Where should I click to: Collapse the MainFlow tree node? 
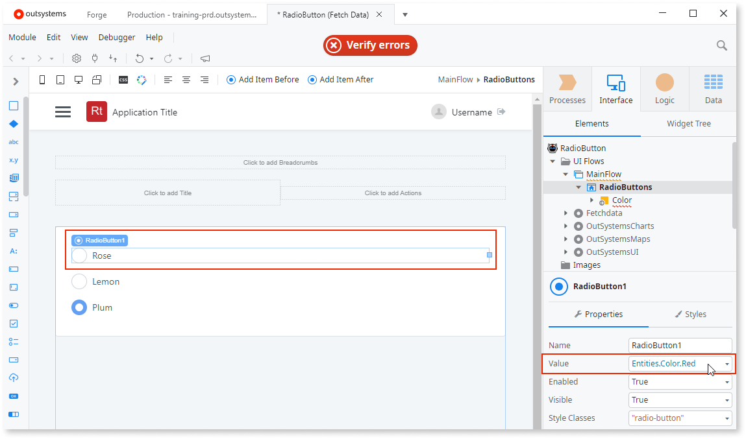click(566, 174)
